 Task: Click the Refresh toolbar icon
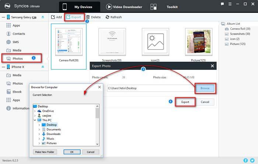click(107, 17)
